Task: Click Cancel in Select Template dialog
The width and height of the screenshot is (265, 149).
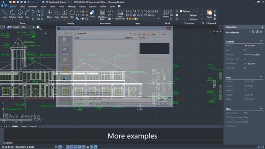Action: click(163, 104)
